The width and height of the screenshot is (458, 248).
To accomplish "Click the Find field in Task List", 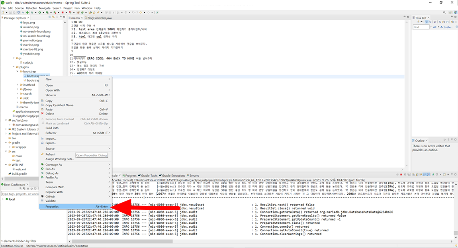I will click(x=421, y=27).
